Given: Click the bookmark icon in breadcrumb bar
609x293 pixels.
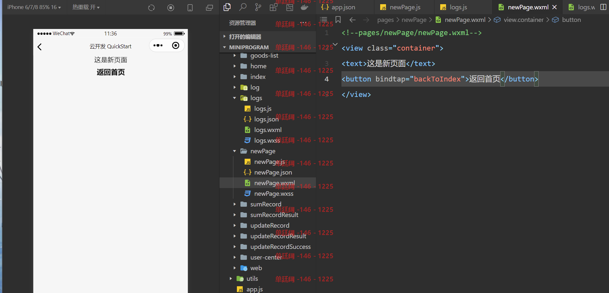Looking at the screenshot, I should [338, 20].
